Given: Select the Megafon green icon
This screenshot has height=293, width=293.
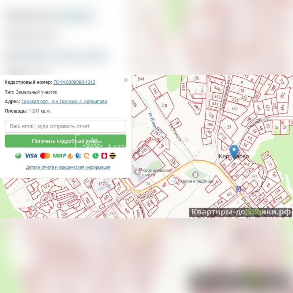Looking at the screenshot, I should click(x=96, y=156).
